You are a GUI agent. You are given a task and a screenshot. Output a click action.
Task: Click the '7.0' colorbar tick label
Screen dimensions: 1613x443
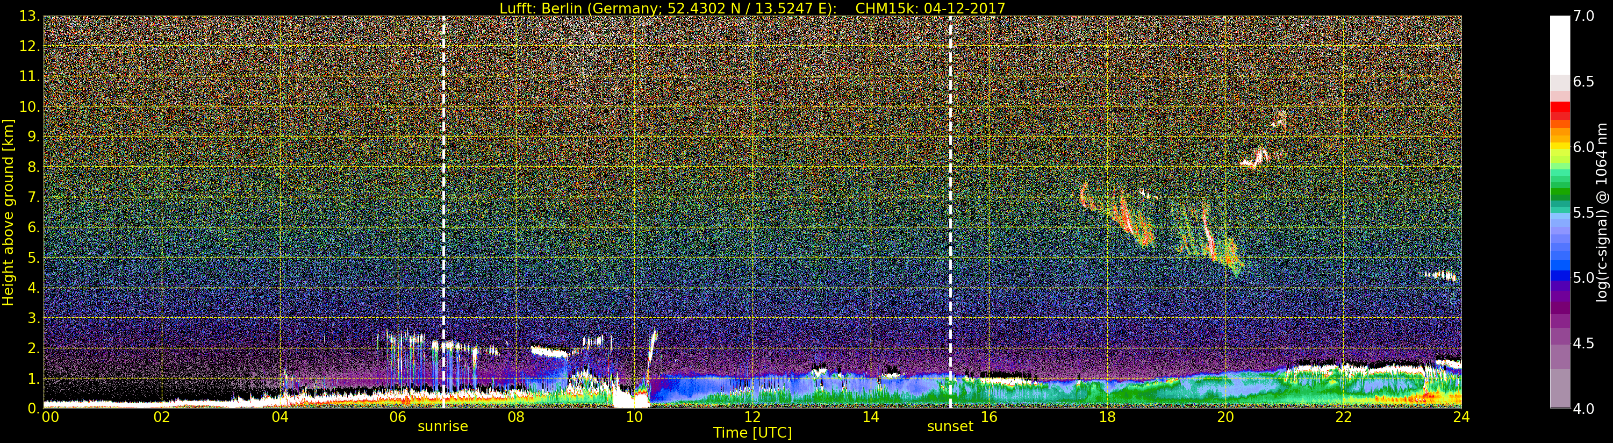[x=1583, y=16]
